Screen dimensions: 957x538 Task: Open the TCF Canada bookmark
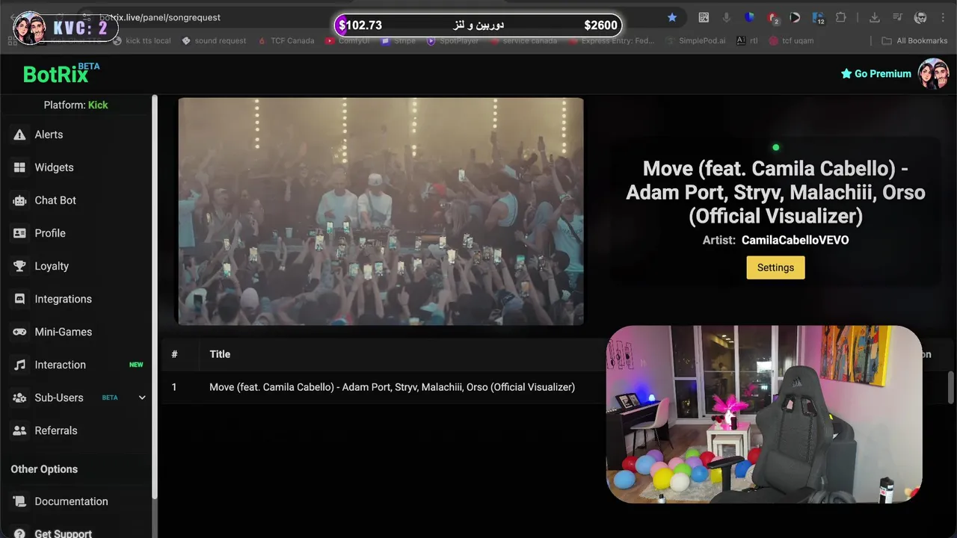coord(286,40)
